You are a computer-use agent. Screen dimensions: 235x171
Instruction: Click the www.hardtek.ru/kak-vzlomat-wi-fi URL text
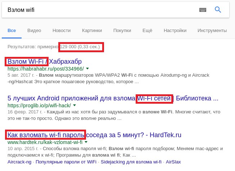coord(45,142)
